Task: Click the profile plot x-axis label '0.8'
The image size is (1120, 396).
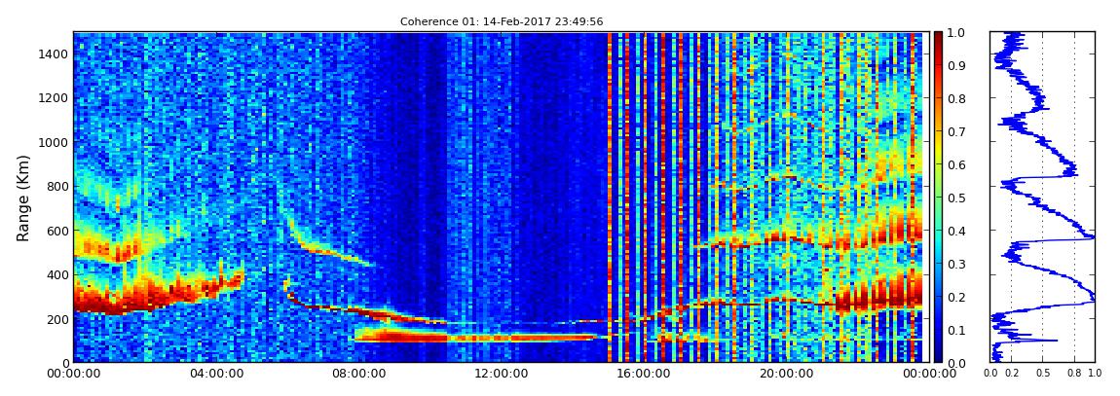Action: [x=1074, y=374]
